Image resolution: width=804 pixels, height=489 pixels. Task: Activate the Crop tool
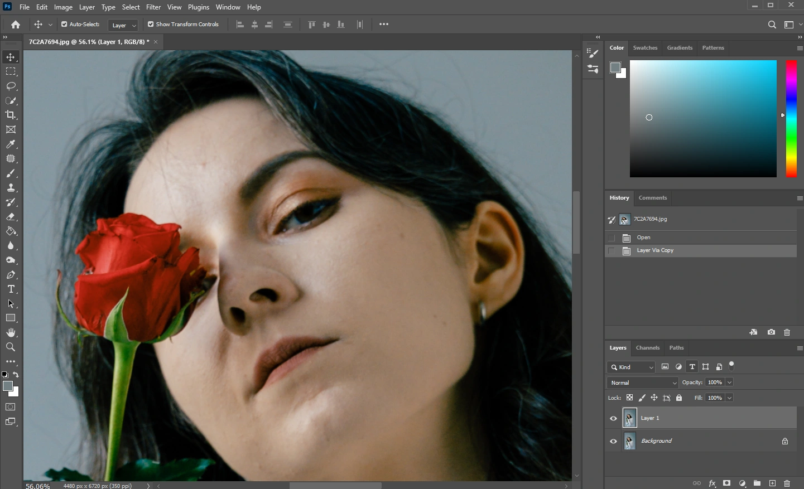point(11,115)
